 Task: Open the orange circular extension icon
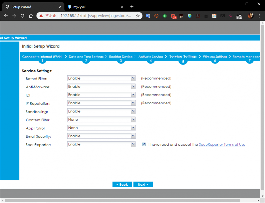156,16
